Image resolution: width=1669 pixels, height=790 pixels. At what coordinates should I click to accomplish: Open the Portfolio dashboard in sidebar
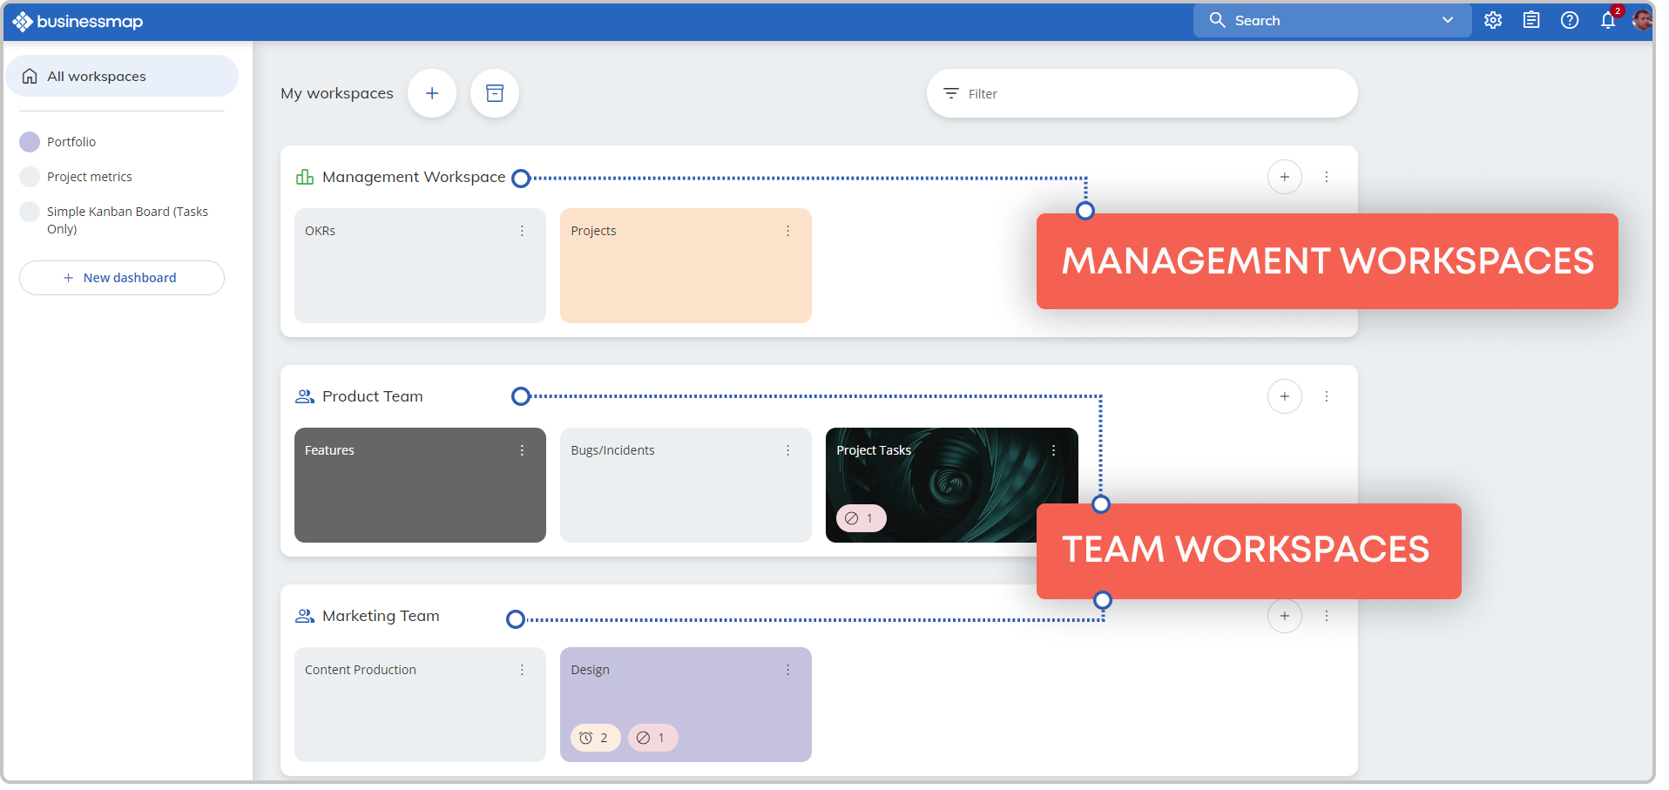click(71, 141)
